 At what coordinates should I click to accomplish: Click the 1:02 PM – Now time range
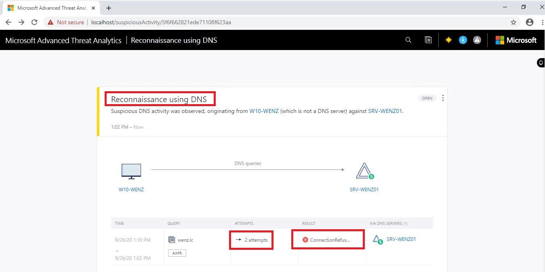(x=127, y=127)
